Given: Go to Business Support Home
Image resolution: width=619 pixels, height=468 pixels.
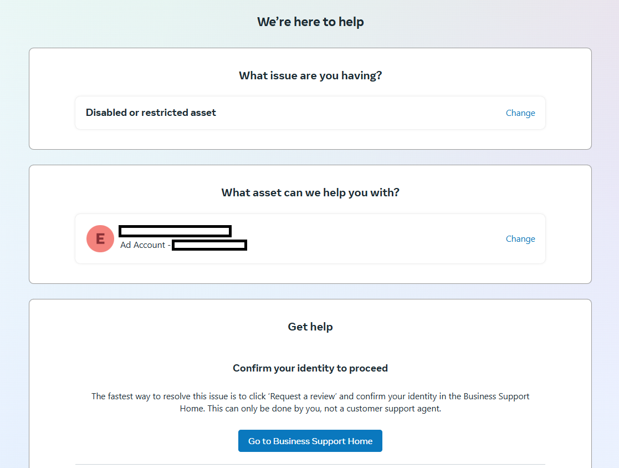Looking at the screenshot, I should tap(310, 441).
